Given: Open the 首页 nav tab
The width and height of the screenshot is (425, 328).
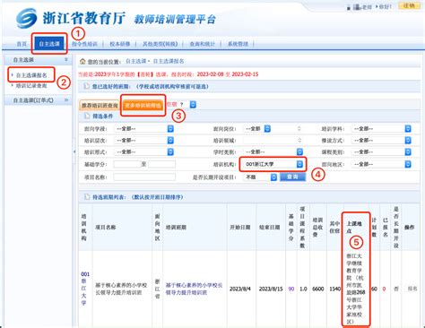Looking at the screenshot, I should (22, 44).
